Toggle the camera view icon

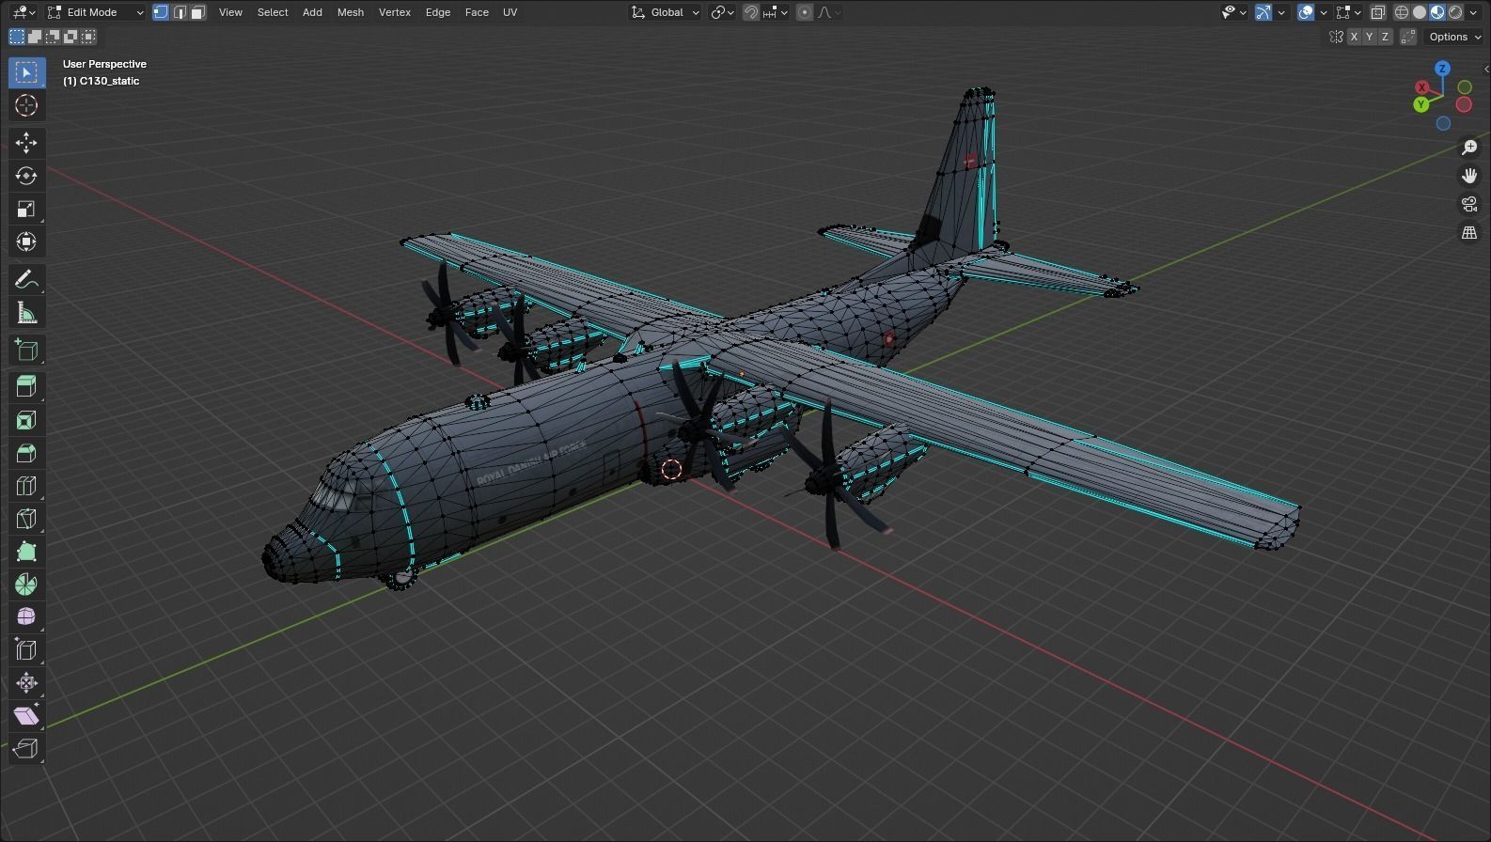click(1469, 204)
